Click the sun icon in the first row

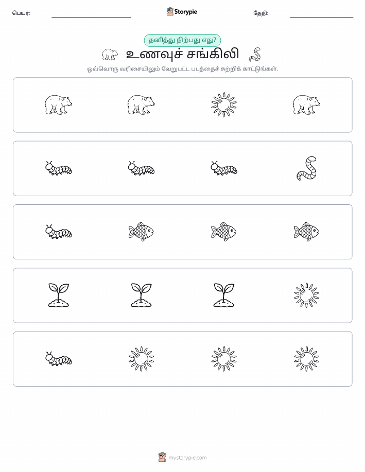tap(224, 105)
